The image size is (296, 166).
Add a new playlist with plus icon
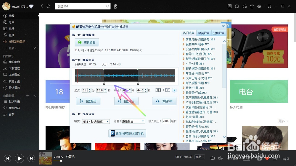28,96
